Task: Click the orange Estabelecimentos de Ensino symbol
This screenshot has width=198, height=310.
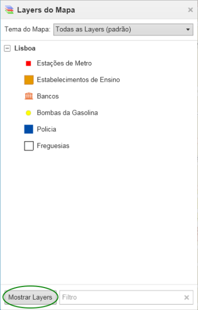Action: pyautogui.click(x=29, y=80)
